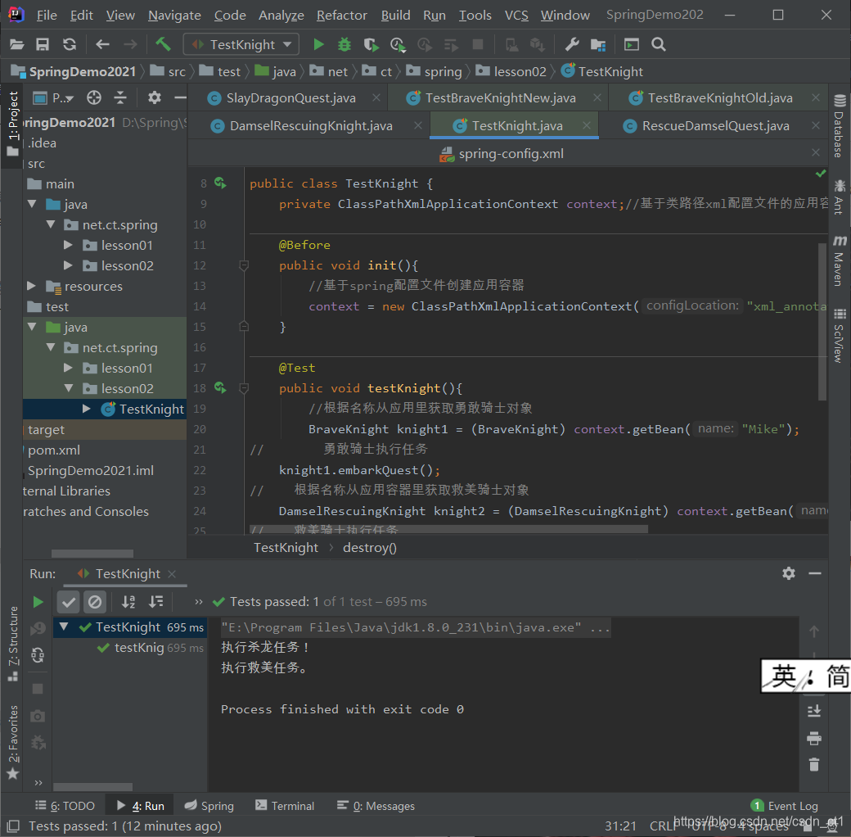Screen dimensions: 851x837
Task: Open project panel gear options
Action: [x=154, y=97]
